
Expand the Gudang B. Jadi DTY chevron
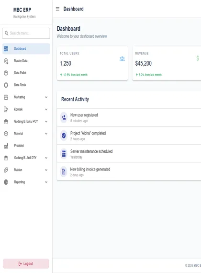(x=46, y=158)
